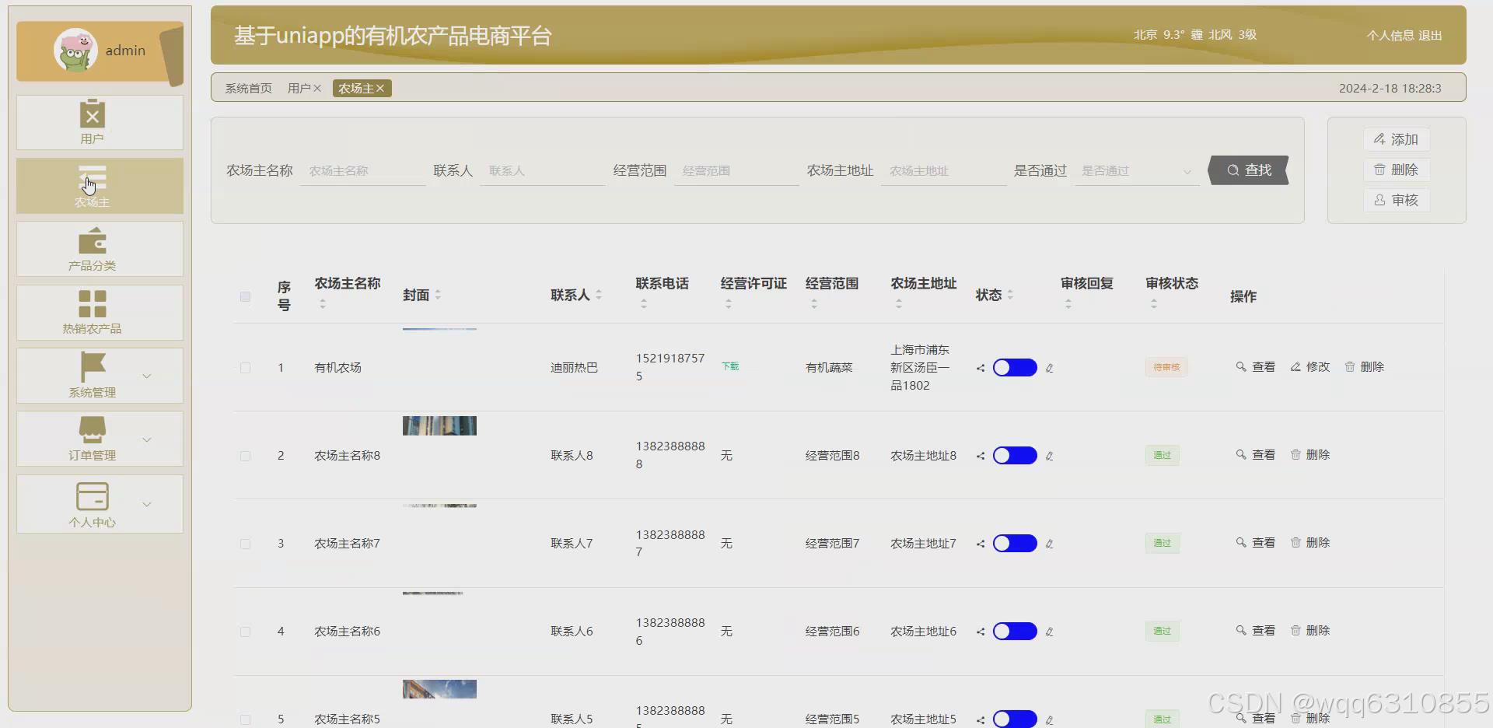Select the 农场主 sidebar icon

92,186
